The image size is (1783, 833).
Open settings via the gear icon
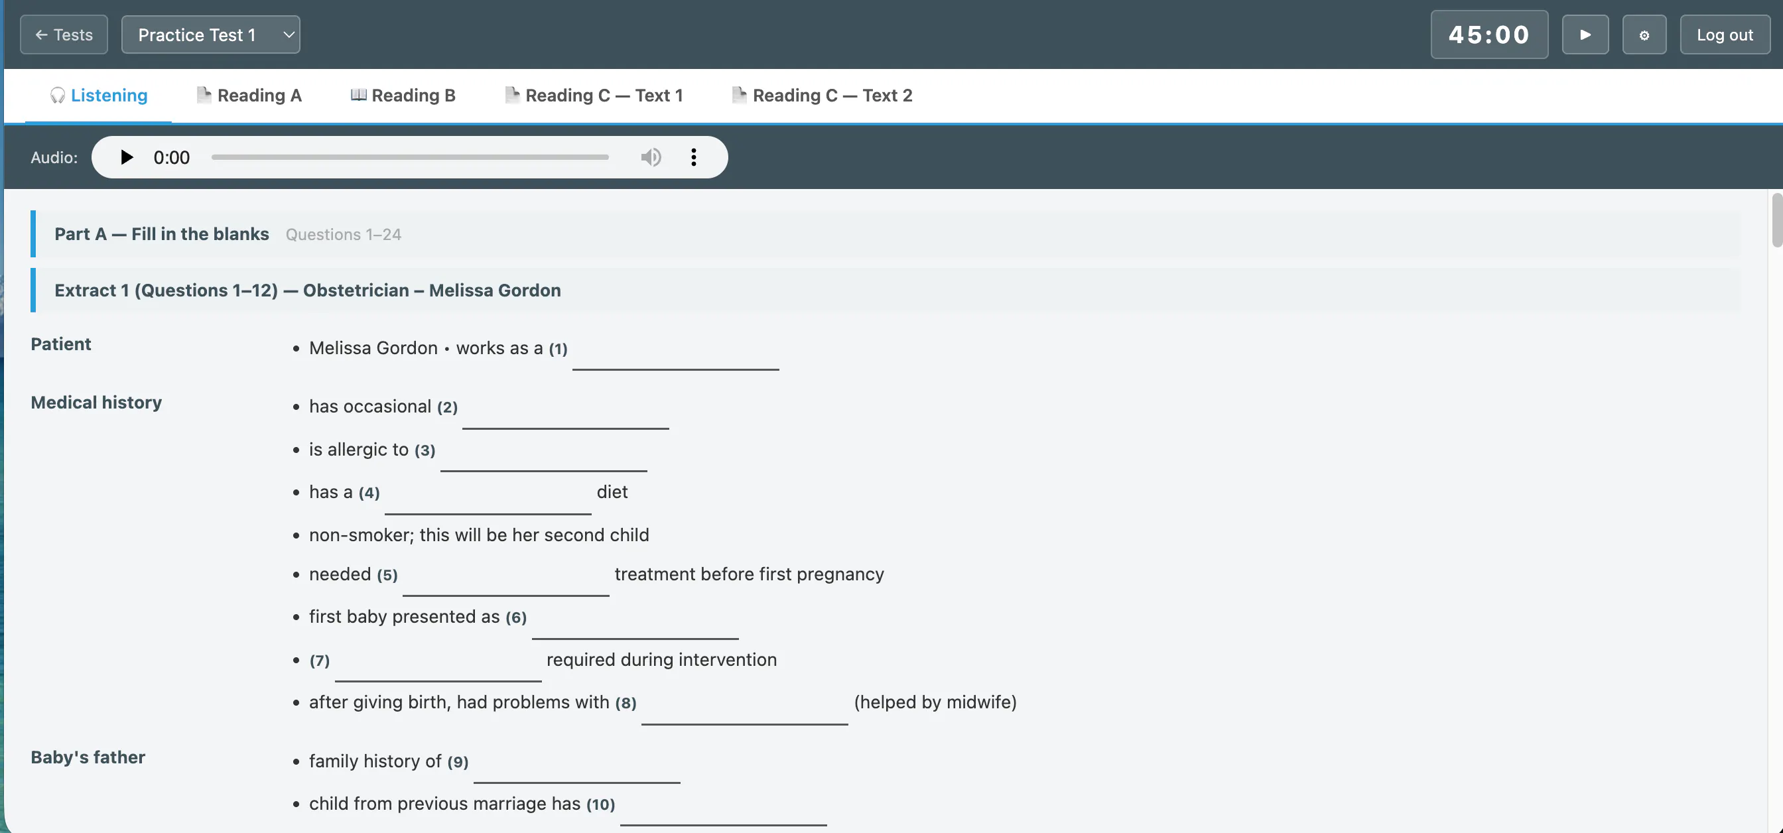pyautogui.click(x=1644, y=34)
